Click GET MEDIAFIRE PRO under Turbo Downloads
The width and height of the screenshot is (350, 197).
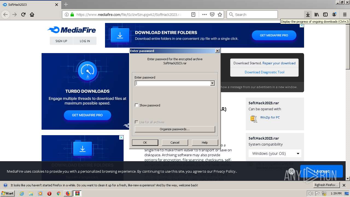87,115
